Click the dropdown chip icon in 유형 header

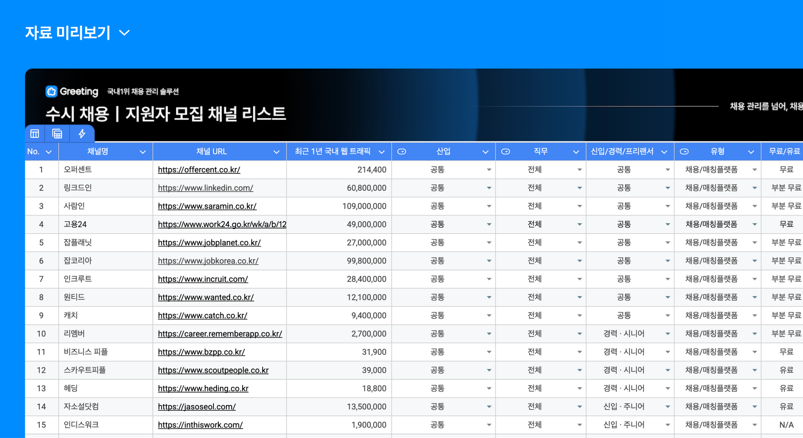point(684,152)
